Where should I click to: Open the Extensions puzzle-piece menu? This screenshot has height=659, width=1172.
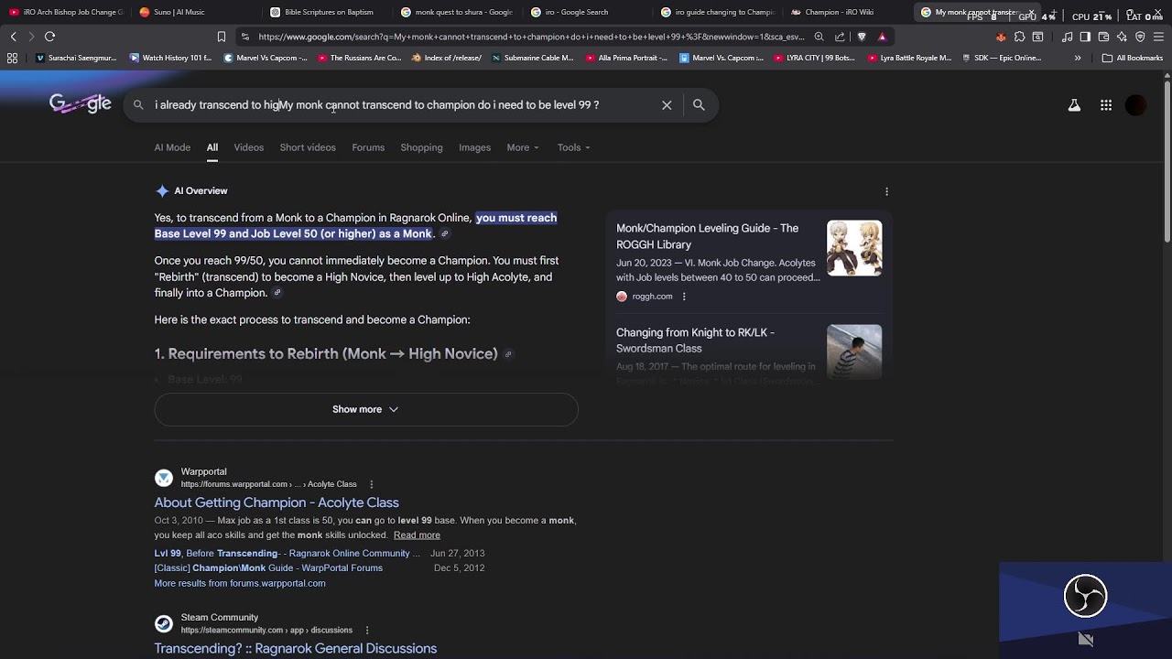pyautogui.click(x=1019, y=37)
